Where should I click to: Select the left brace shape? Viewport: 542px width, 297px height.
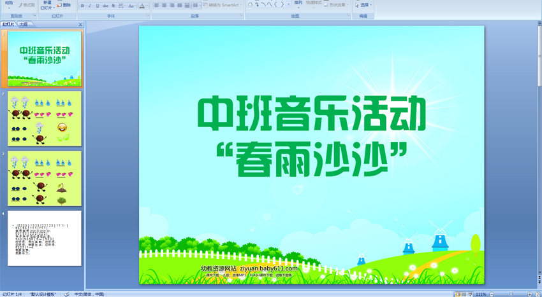(x=275, y=4)
